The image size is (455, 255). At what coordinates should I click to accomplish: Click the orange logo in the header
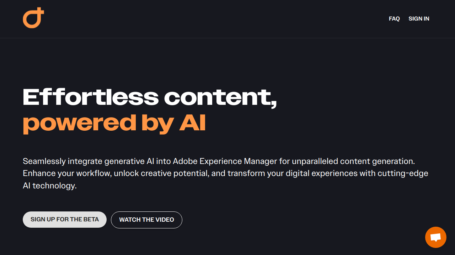pyautogui.click(x=33, y=18)
